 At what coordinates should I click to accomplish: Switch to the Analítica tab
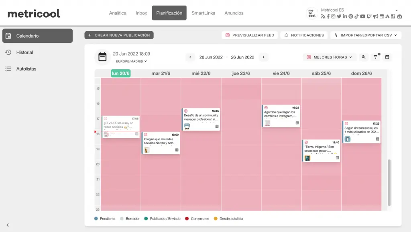point(118,13)
